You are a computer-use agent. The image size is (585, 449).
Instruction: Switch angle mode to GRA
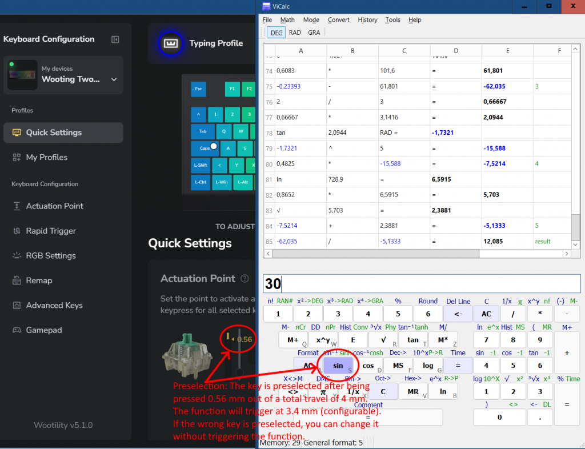[314, 33]
